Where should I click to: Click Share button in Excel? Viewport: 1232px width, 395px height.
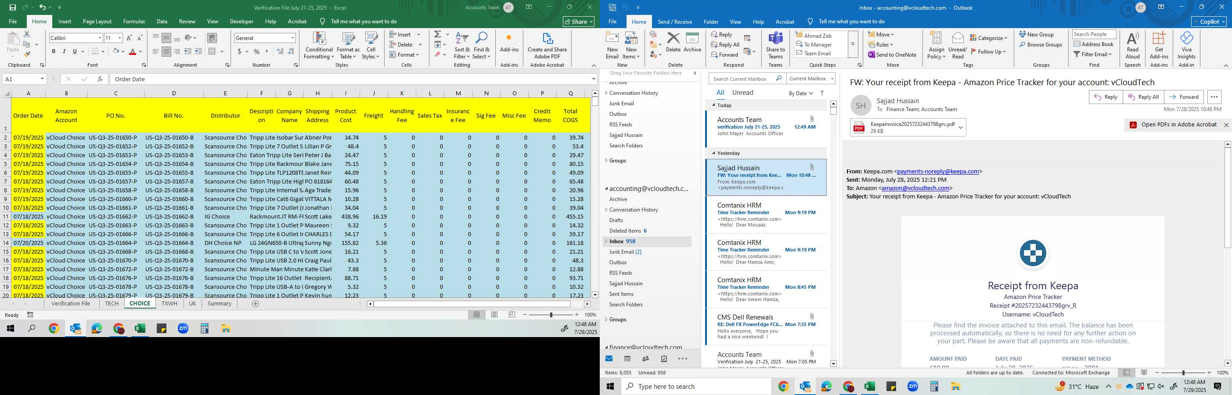(x=578, y=22)
